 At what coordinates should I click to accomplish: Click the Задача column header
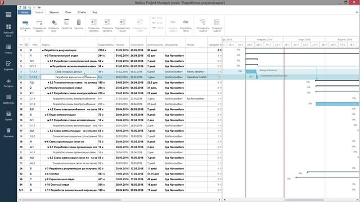(x=69, y=45)
